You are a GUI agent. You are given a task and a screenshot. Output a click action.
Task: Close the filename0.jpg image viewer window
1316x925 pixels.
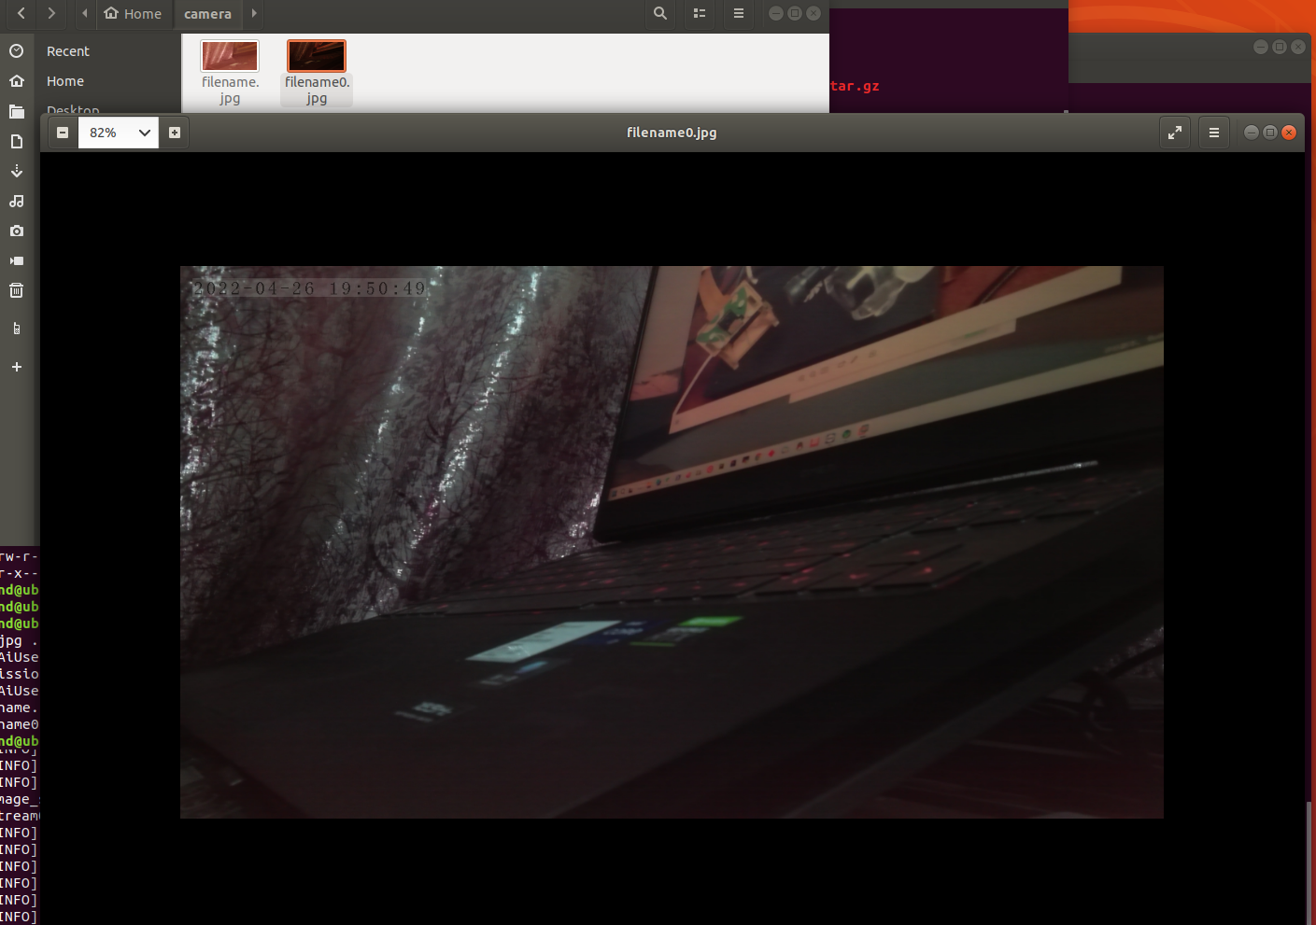pyautogui.click(x=1289, y=133)
